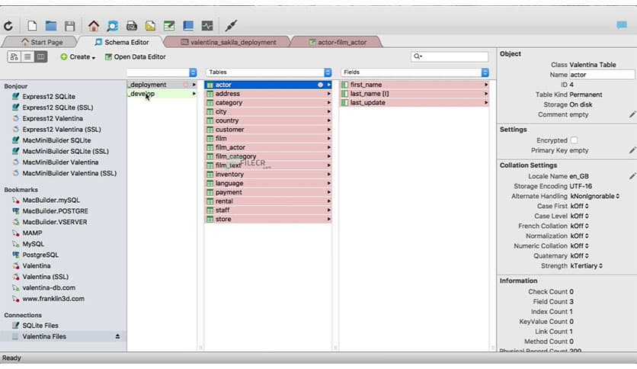This screenshot has height=369, width=637.
Task: Open the MacBuilder.POSTGRE bookmark
Action: tap(55, 211)
